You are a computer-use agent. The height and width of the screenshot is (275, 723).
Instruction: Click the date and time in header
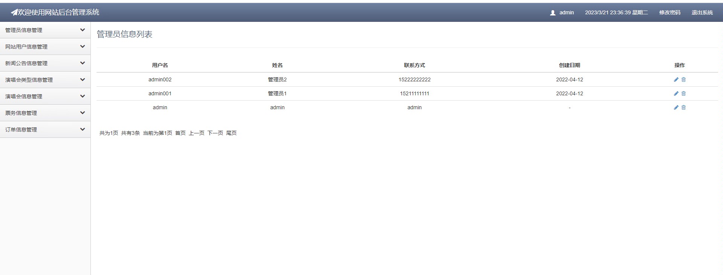coord(616,12)
